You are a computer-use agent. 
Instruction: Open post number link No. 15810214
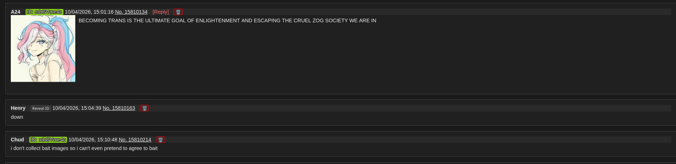point(135,140)
